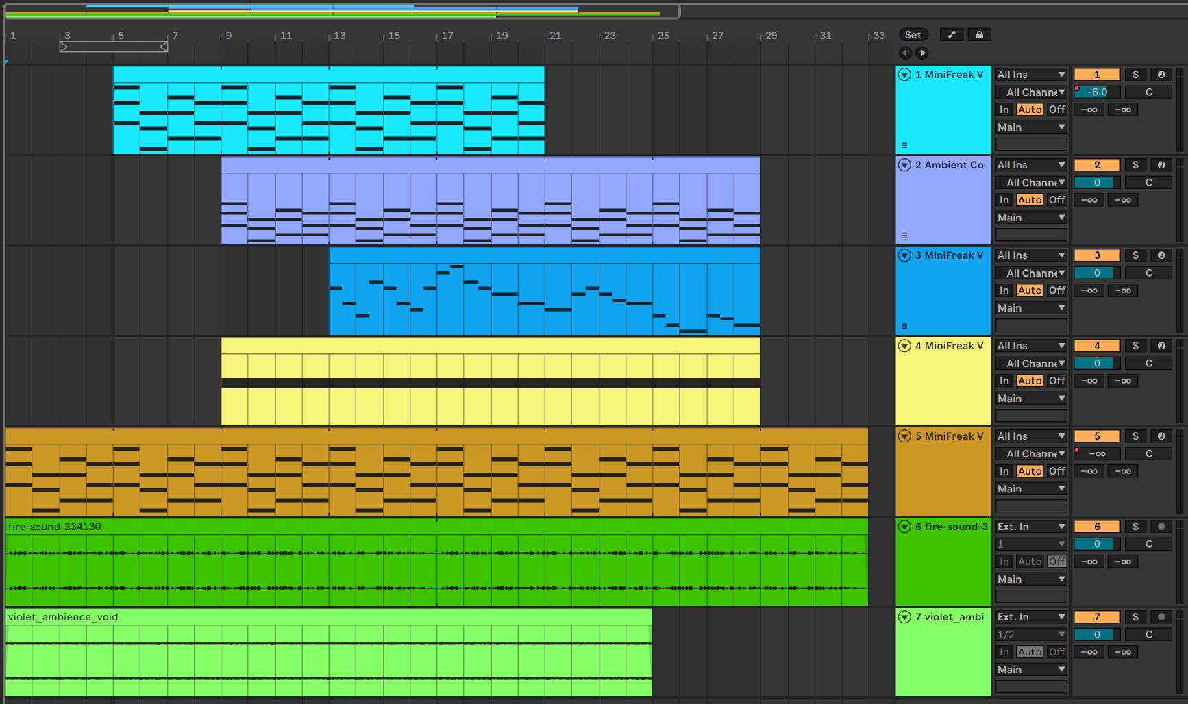Image resolution: width=1188 pixels, height=704 pixels.
Task: Select the cyan MIDI clip on track 1
Action: (x=329, y=110)
